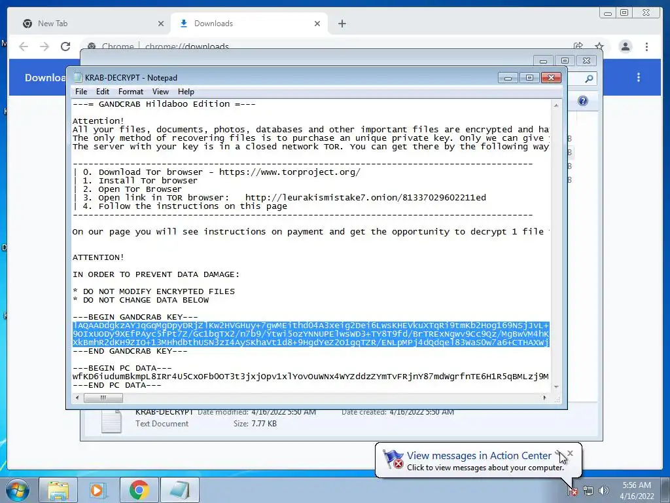Image resolution: width=670 pixels, height=503 pixels.
Task: Reload the Chrome page
Action: [65, 47]
